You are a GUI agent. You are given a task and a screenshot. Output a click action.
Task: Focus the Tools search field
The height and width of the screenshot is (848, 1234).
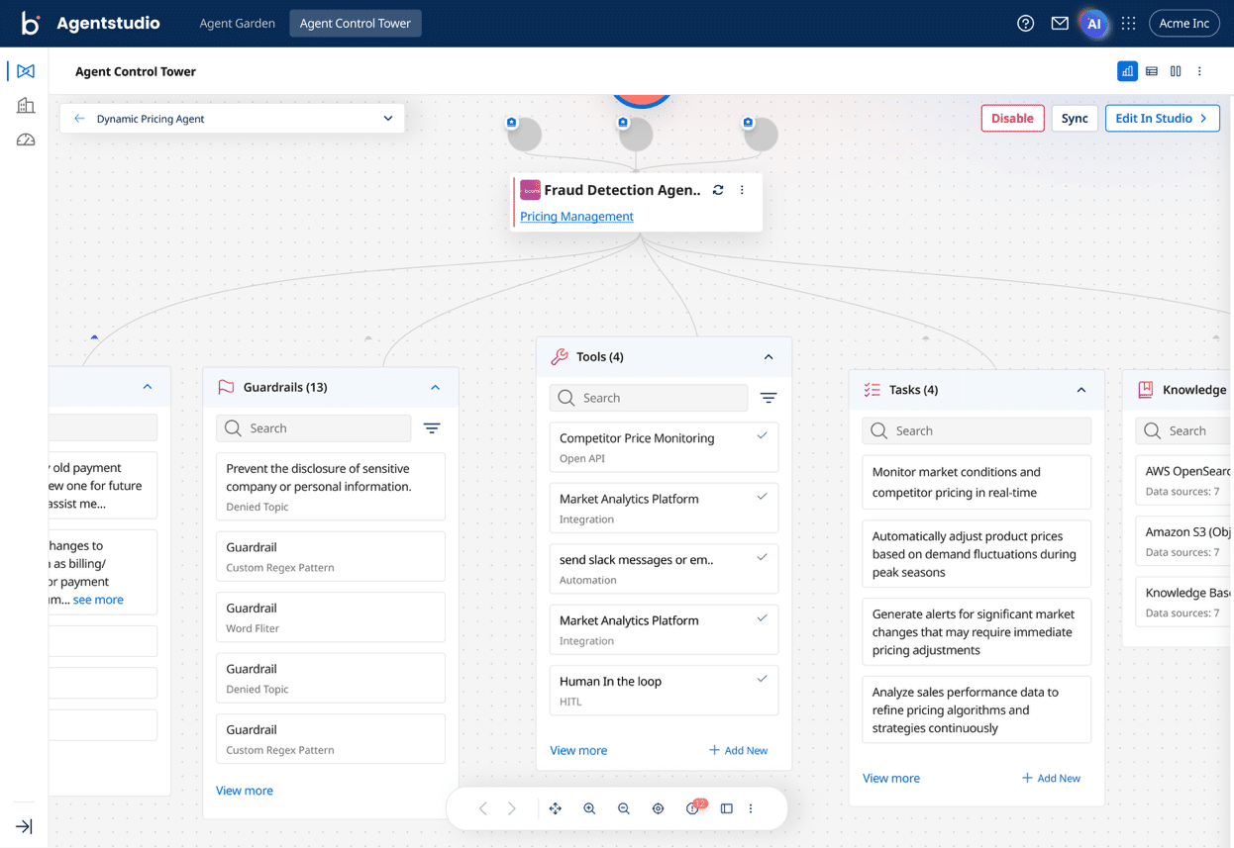point(649,398)
